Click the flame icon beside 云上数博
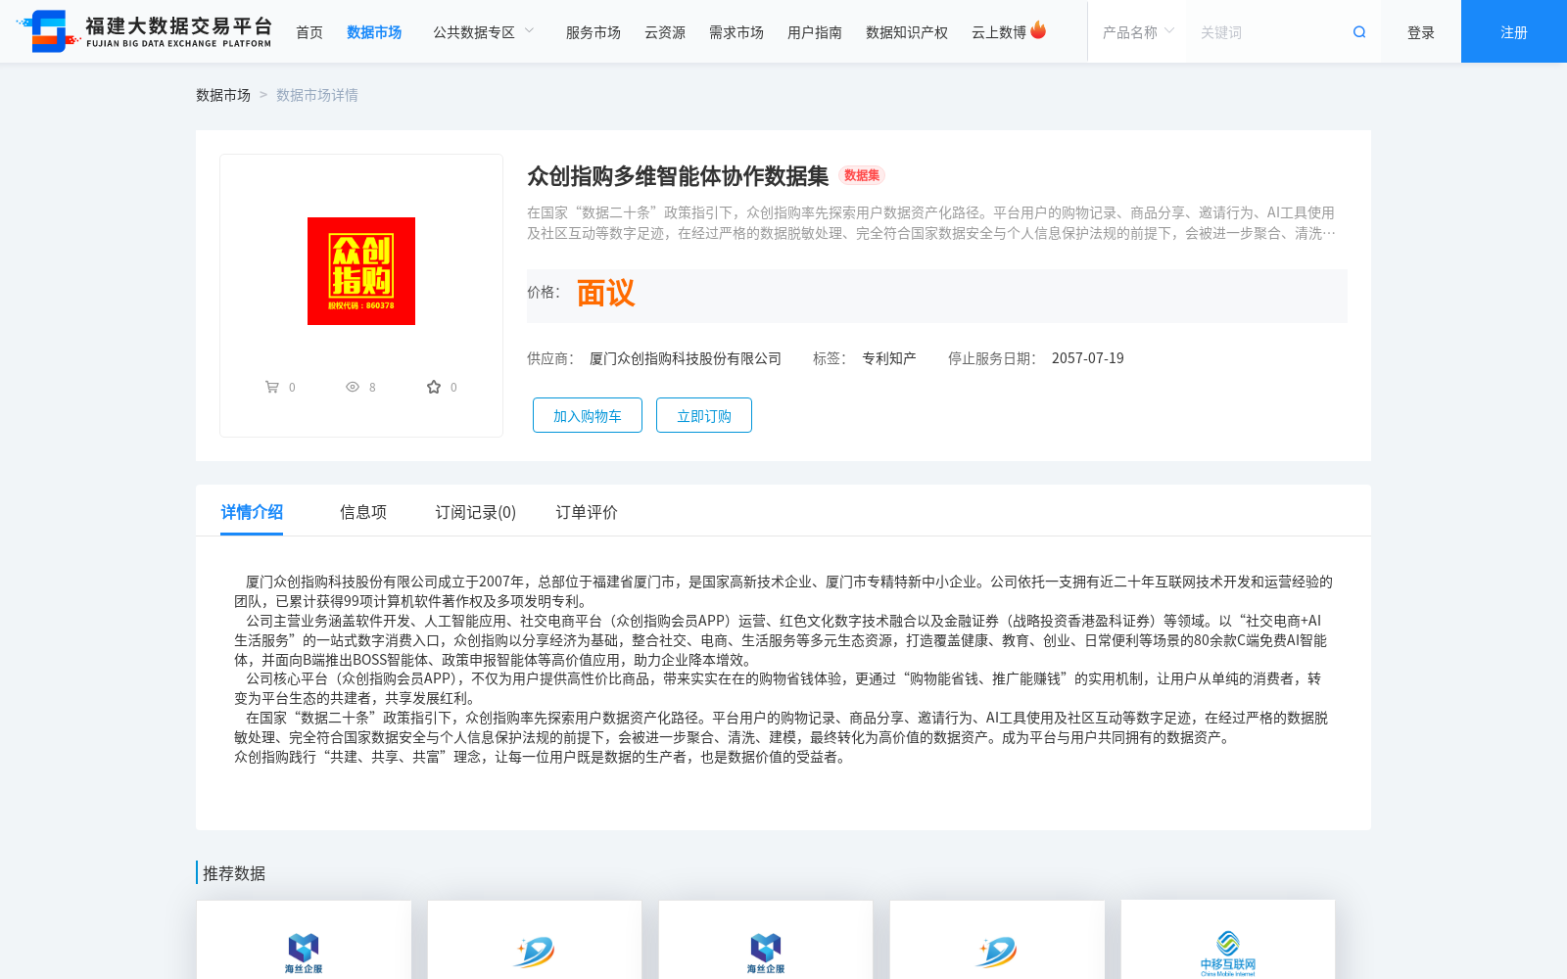 1038,30
